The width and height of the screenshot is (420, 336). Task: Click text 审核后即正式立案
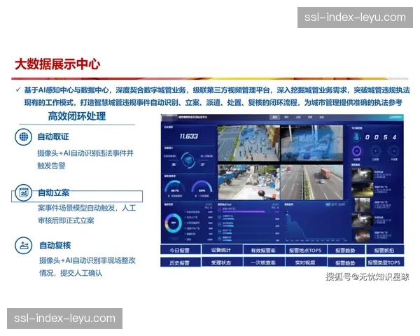66,220
